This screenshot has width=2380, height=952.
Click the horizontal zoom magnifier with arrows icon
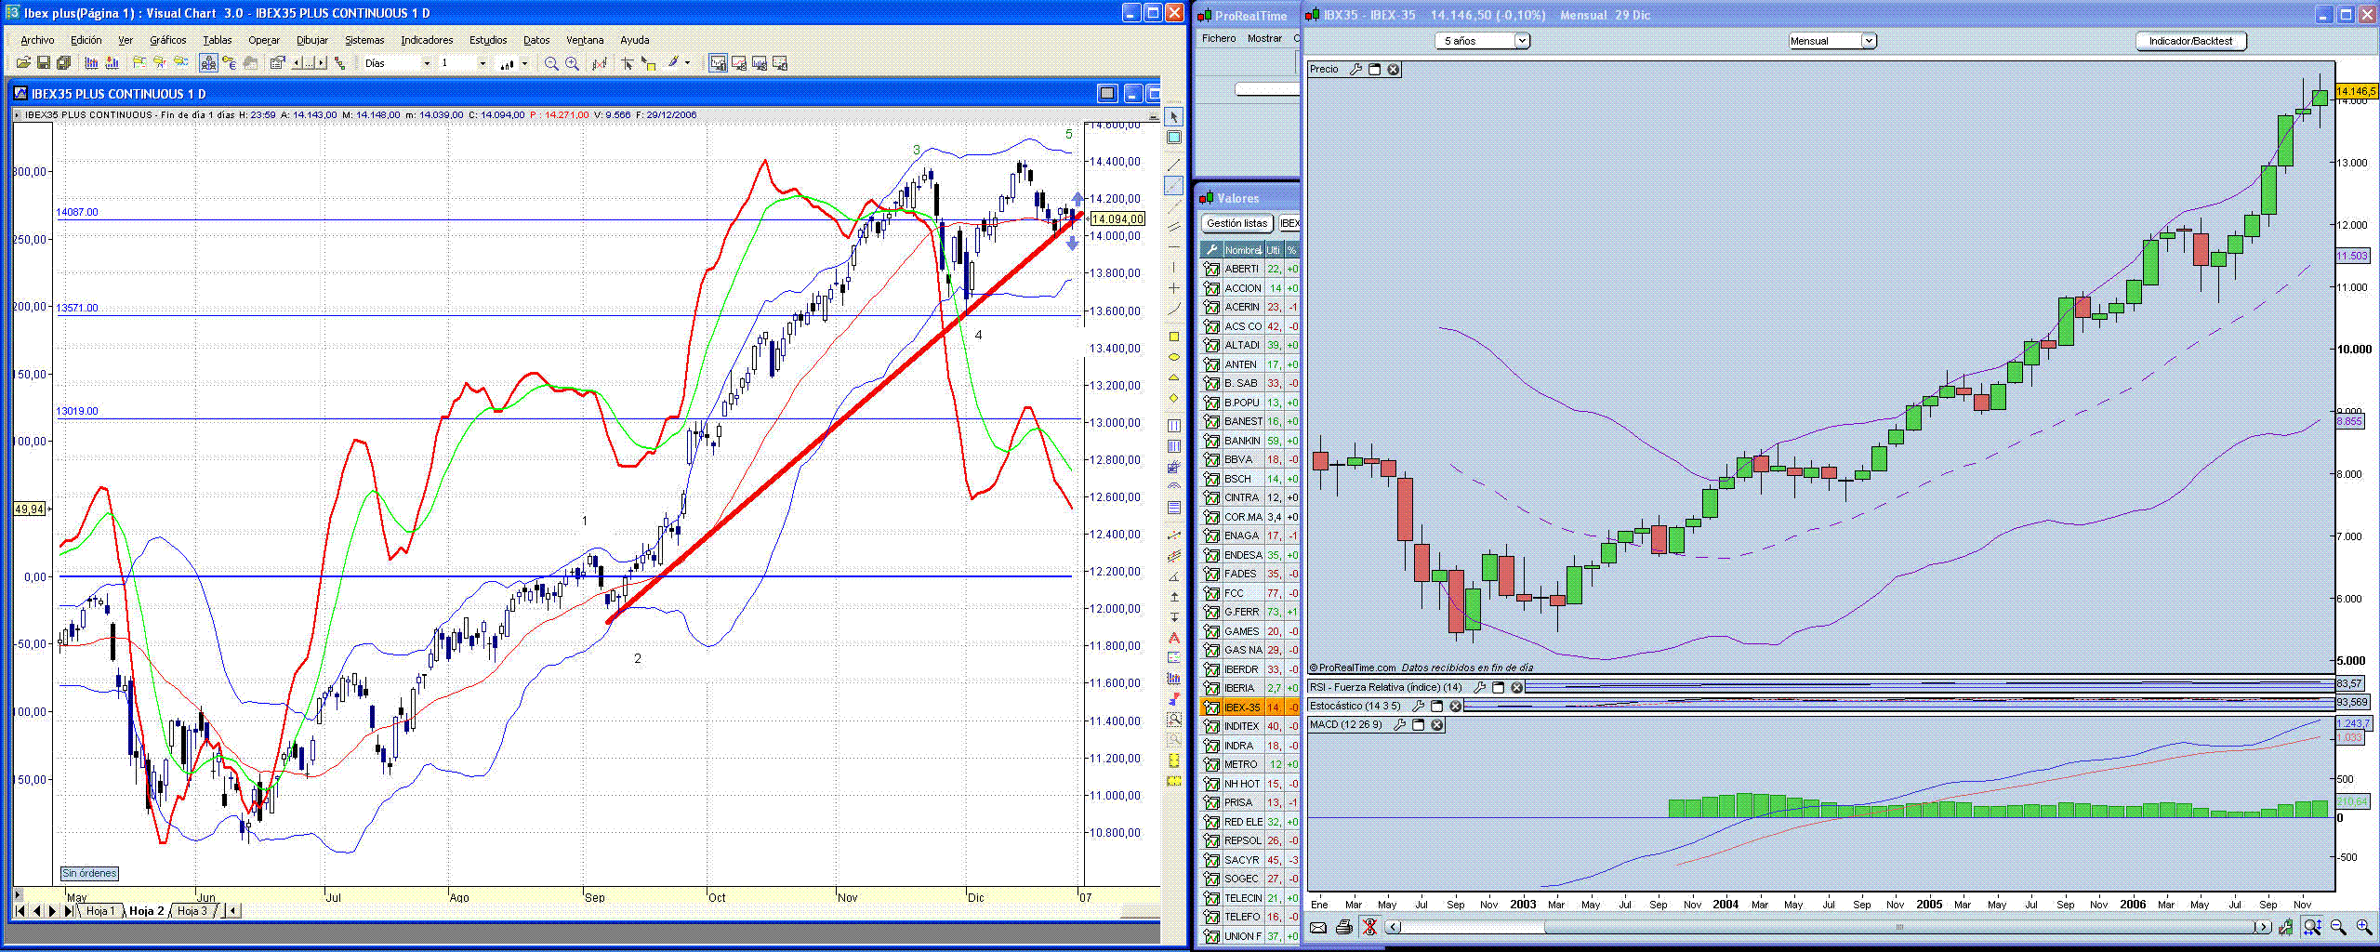(2312, 927)
